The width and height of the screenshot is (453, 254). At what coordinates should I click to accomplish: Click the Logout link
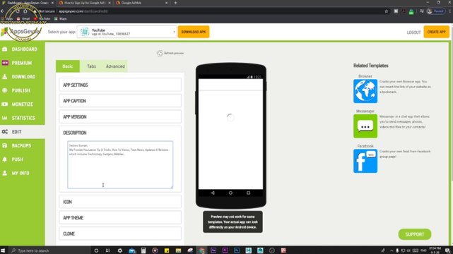point(413,32)
